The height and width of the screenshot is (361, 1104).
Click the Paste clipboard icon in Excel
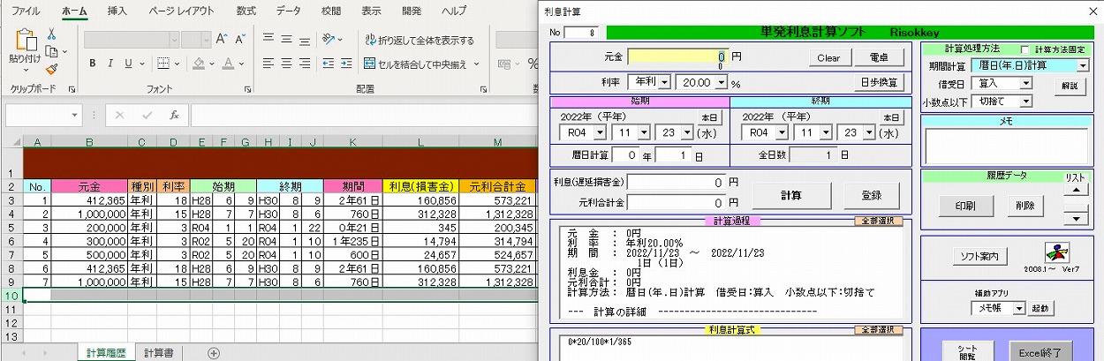pos(25,41)
